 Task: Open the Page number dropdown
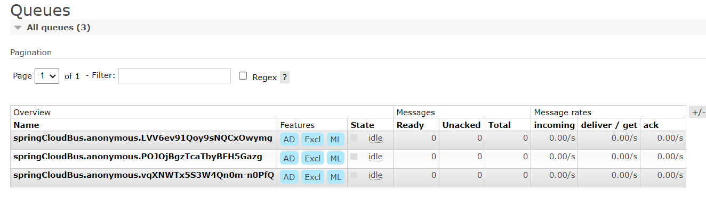[46, 76]
